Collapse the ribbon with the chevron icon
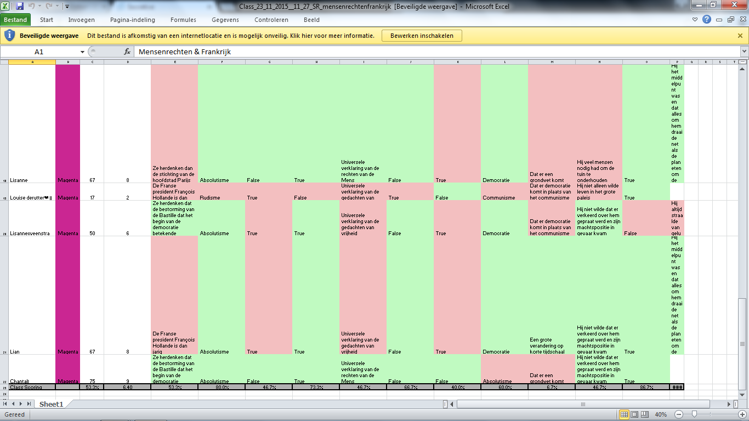This screenshot has height=421, width=749. (x=695, y=20)
